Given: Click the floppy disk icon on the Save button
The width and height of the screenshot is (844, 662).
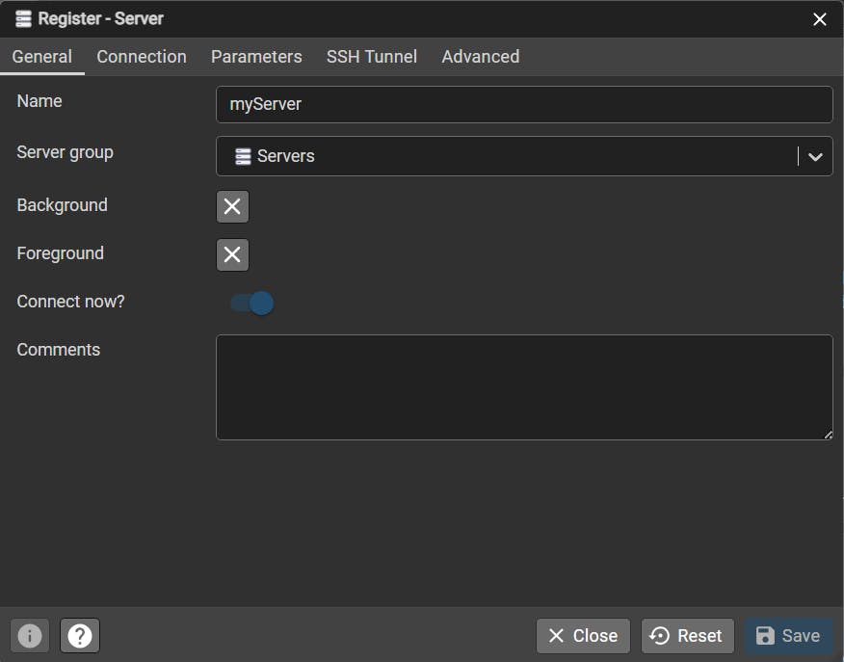Looking at the screenshot, I should tap(765, 636).
